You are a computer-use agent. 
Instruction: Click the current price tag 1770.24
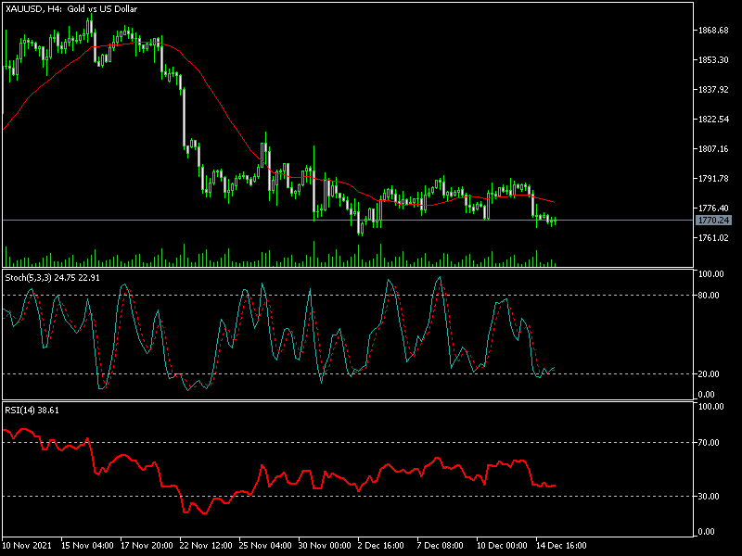click(x=713, y=221)
